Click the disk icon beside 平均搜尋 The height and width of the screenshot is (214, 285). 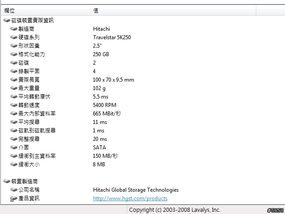coord(14,122)
